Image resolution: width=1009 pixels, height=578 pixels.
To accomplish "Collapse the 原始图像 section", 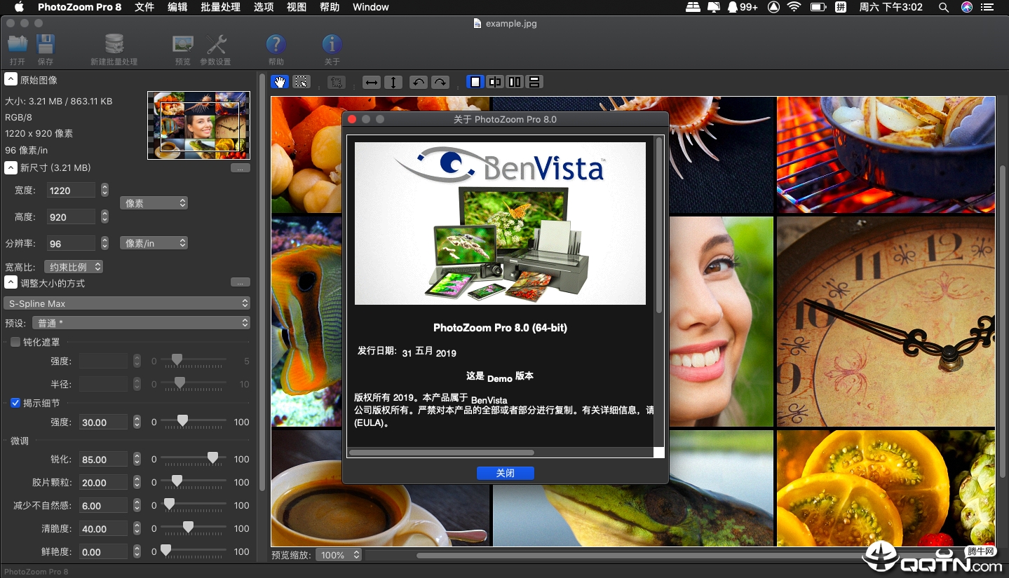I will (11, 80).
